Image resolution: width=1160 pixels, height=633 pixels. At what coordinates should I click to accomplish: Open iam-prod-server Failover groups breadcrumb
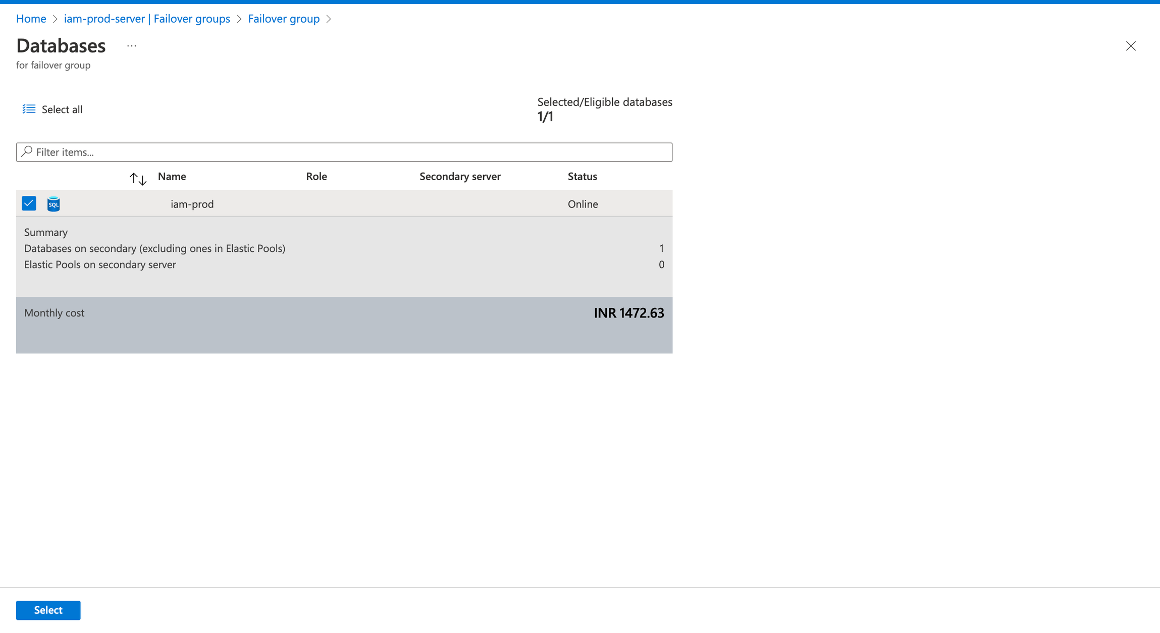[147, 19]
